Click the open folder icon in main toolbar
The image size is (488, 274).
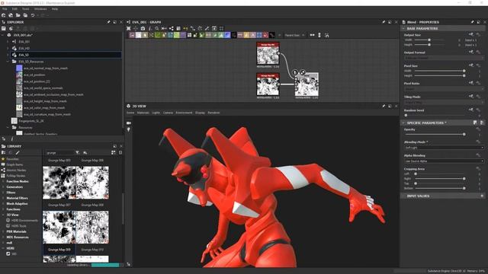tap(18, 15)
